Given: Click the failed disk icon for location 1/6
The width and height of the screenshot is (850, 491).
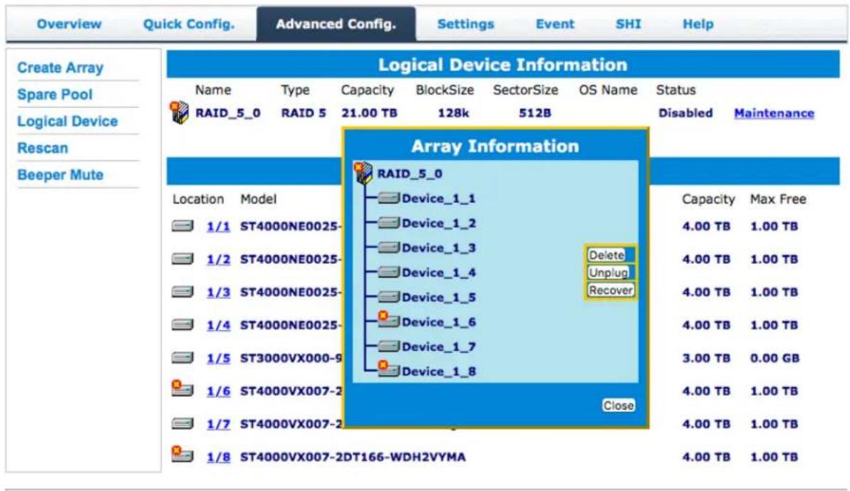Looking at the screenshot, I should (182, 388).
